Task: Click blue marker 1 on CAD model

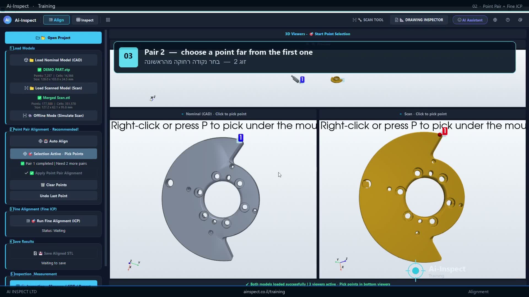Action: pyautogui.click(x=241, y=138)
